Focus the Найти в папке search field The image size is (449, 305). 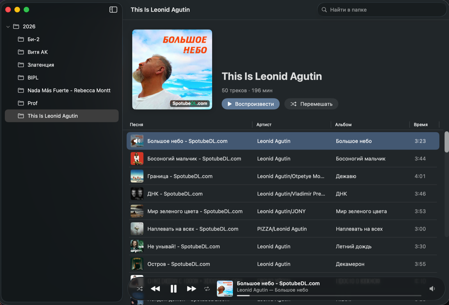pos(382,10)
